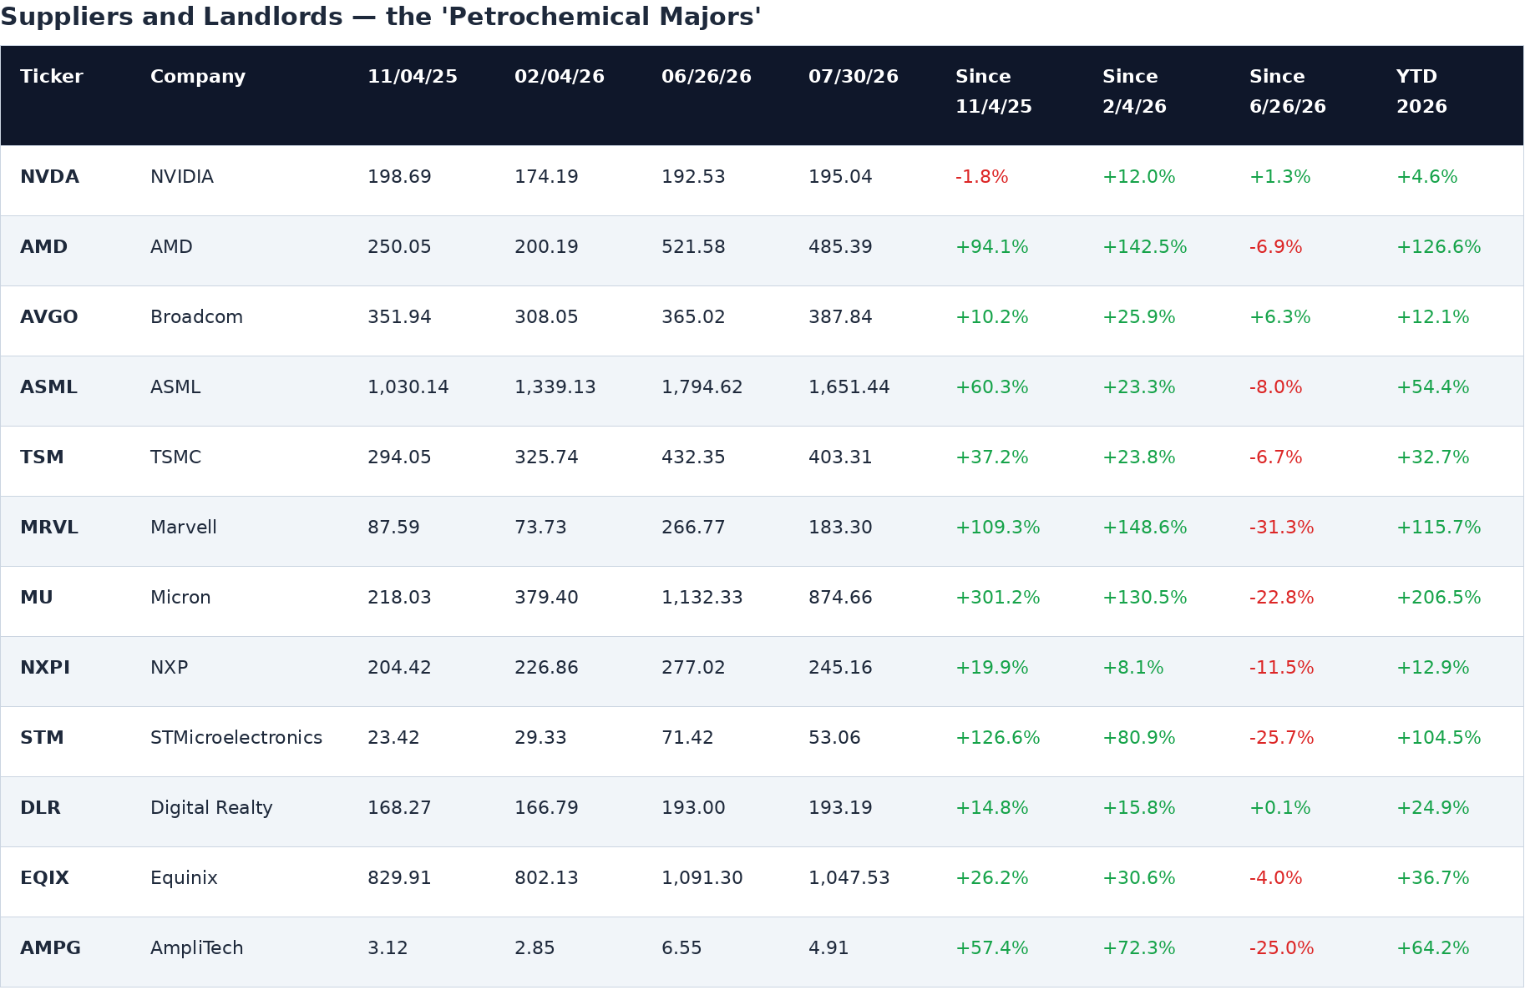
Task: Click the NXPI ticker cell
Action: [45, 668]
